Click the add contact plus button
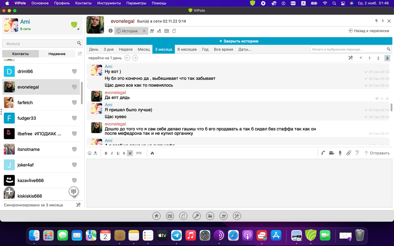This screenshot has width=394, height=246. point(9,192)
